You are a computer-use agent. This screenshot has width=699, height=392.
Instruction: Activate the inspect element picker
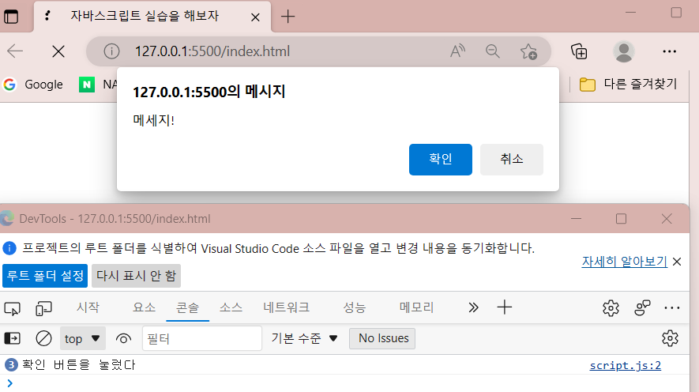point(12,308)
